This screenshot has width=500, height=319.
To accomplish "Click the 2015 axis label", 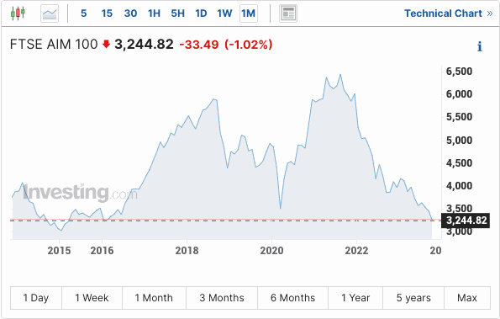I will (x=59, y=251).
